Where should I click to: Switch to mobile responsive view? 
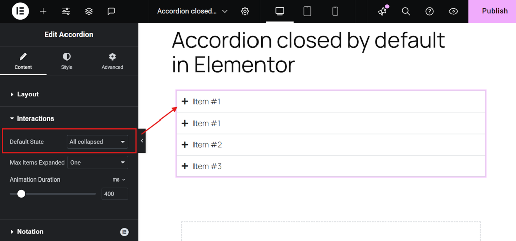(x=335, y=11)
